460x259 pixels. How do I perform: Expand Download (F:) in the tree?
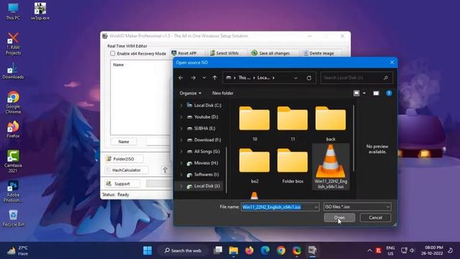pyautogui.click(x=181, y=140)
